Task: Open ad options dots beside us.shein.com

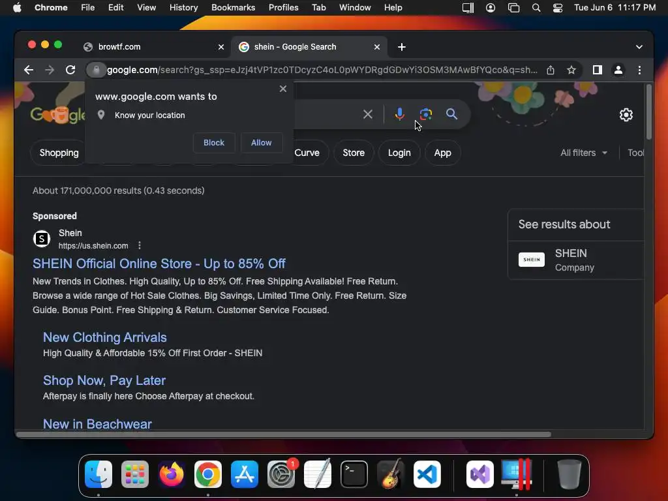Action: pos(140,245)
